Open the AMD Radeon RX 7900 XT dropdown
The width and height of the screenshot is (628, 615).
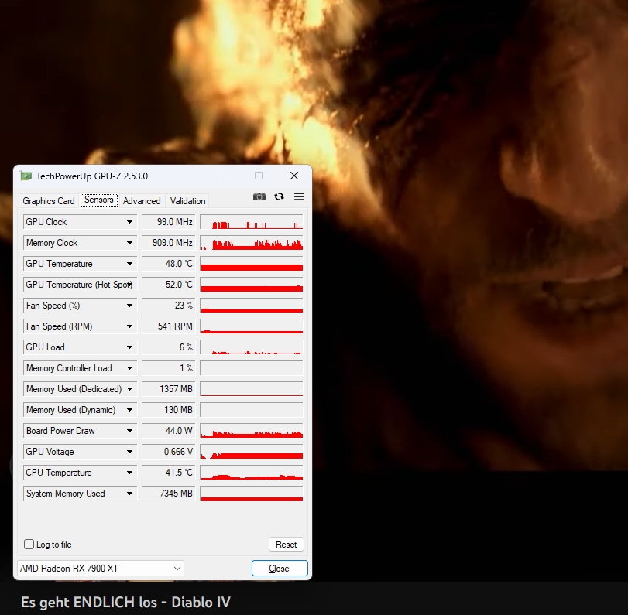(101, 568)
